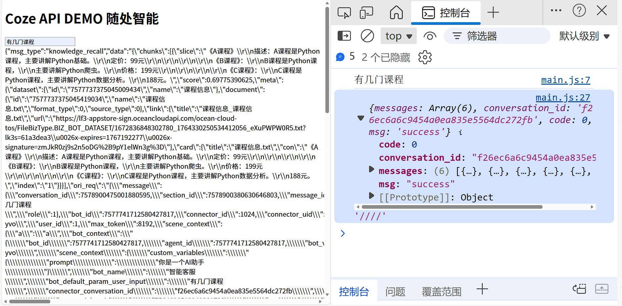Image resolution: width=622 pixels, height=306 pixels.
Task: Open source link main.js:27
Action: 563,98
